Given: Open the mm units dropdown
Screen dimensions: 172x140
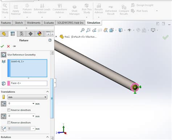Looking at the screenshot, I should point(27,97).
